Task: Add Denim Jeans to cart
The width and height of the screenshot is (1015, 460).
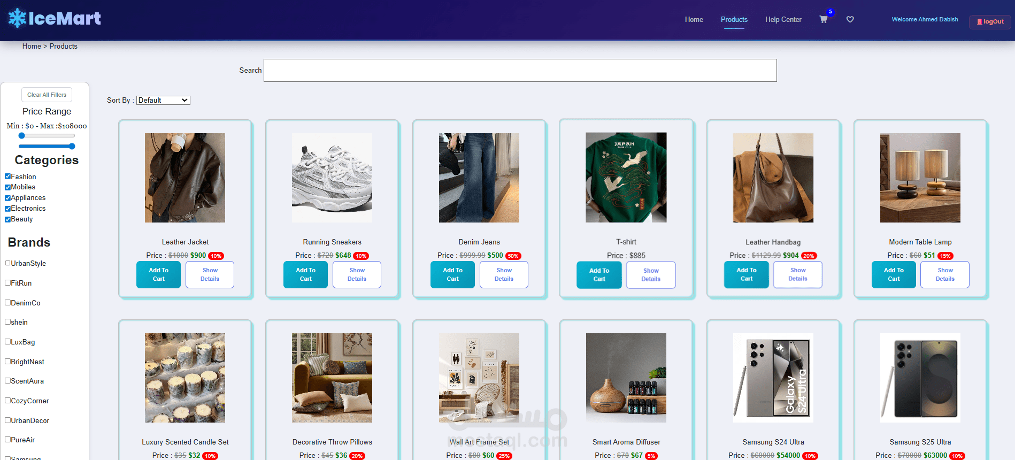Action: pos(452,274)
